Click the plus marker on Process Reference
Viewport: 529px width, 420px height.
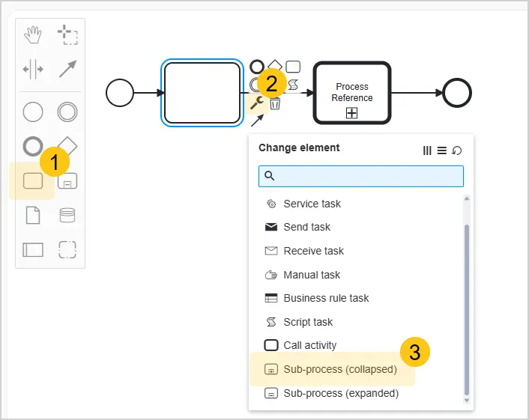pyautogui.click(x=352, y=113)
